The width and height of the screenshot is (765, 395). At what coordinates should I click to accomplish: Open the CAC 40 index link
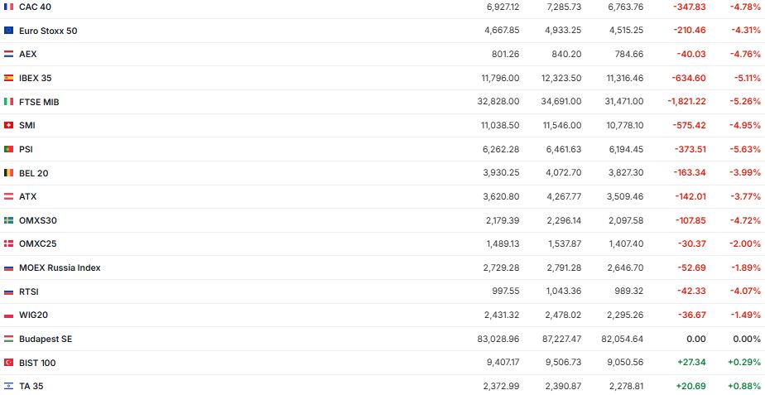[x=34, y=7]
